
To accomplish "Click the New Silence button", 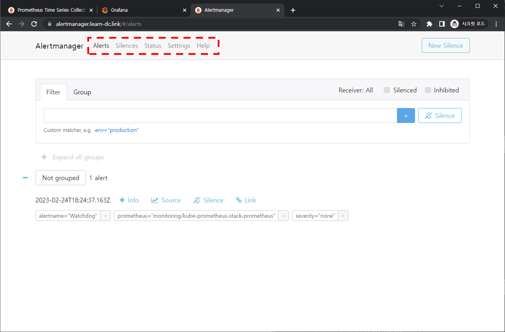I will click(445, 45).
